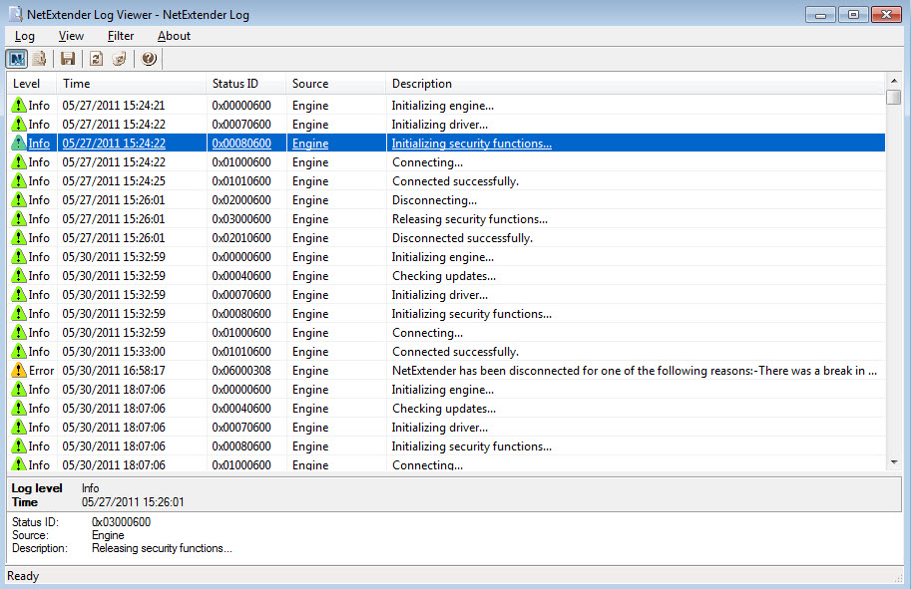Click status ID 0x02010600 in the list

241,237
